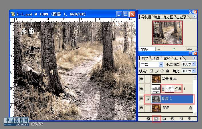Switch to the 历史记录 tab
Image resolution: width=202 pixels, height=129 pixels.
tap(181, 17)
